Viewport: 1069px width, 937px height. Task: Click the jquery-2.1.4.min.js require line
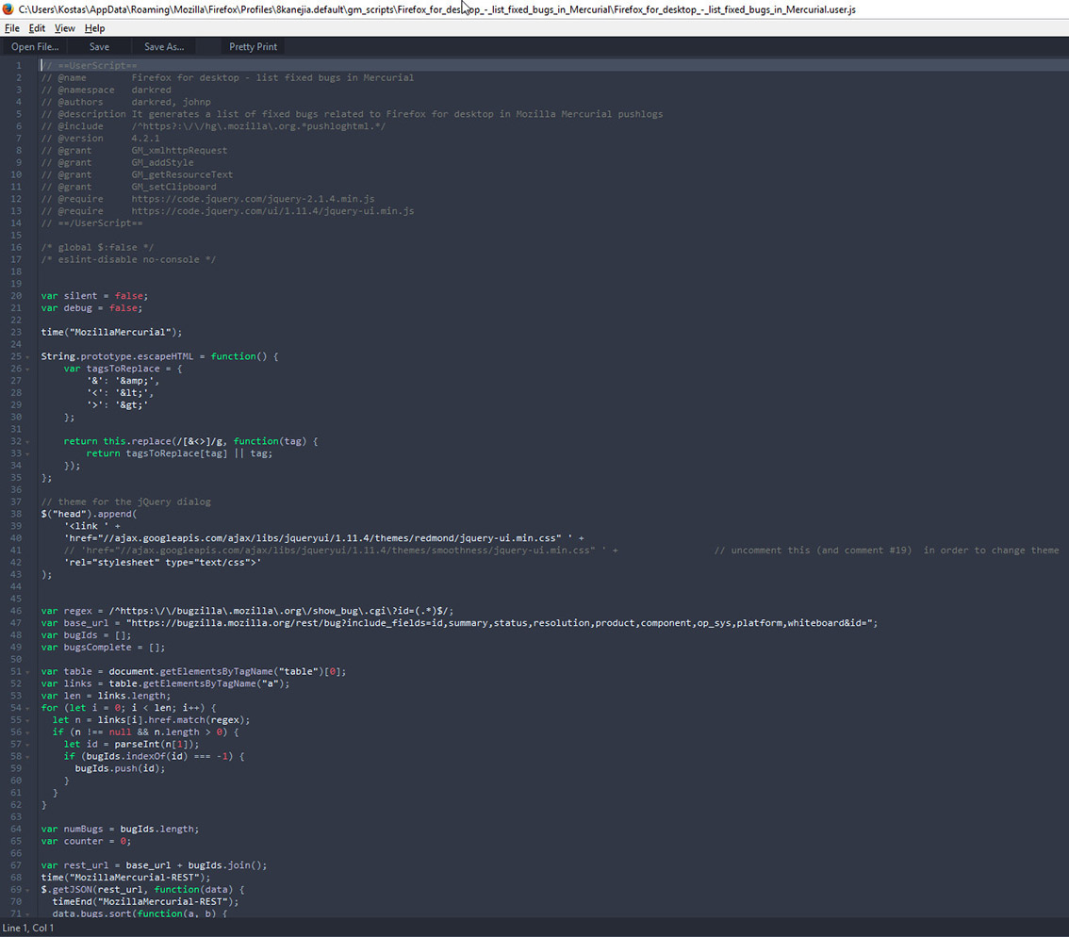pos(208,199)
